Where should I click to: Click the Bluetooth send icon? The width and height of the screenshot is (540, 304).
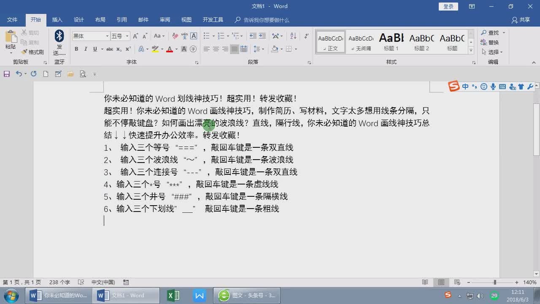59,36
